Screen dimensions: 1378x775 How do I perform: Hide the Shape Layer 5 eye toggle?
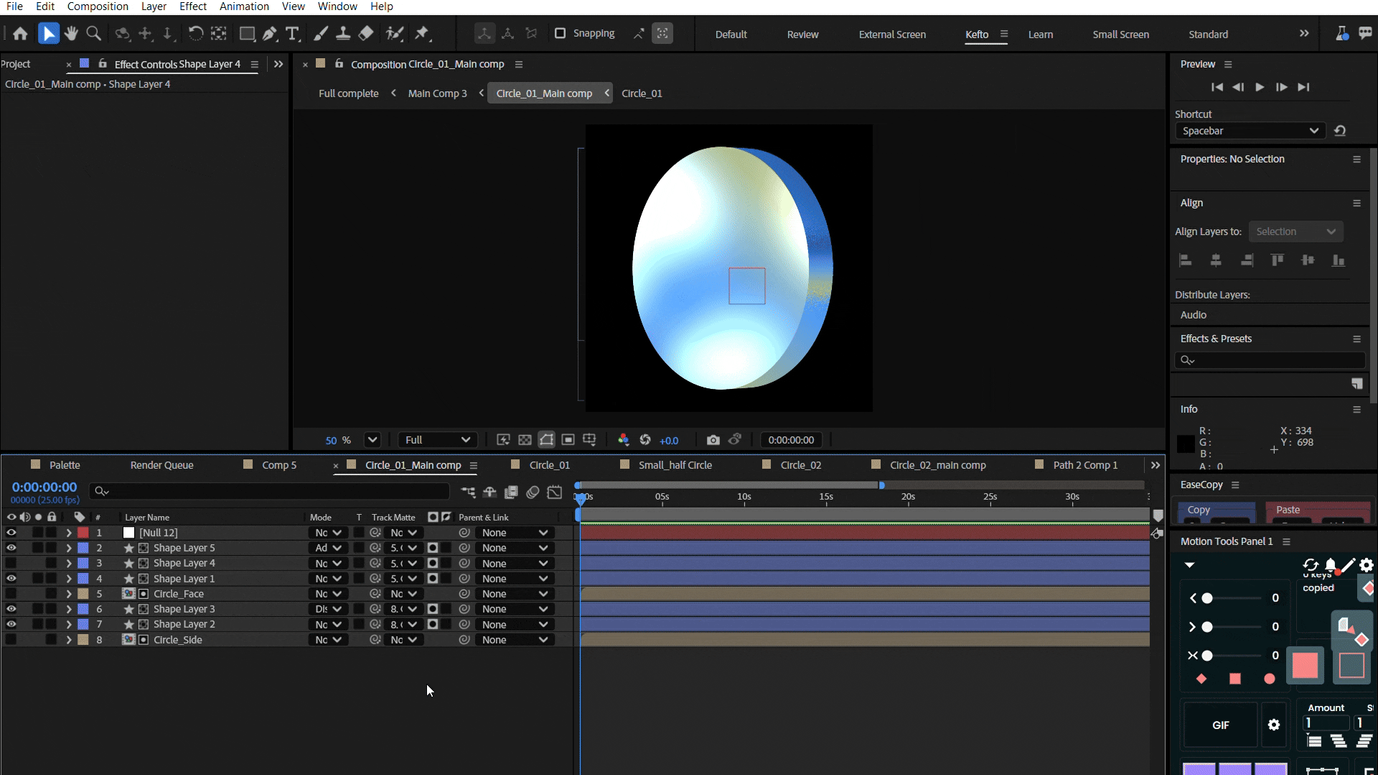(11, 548)
